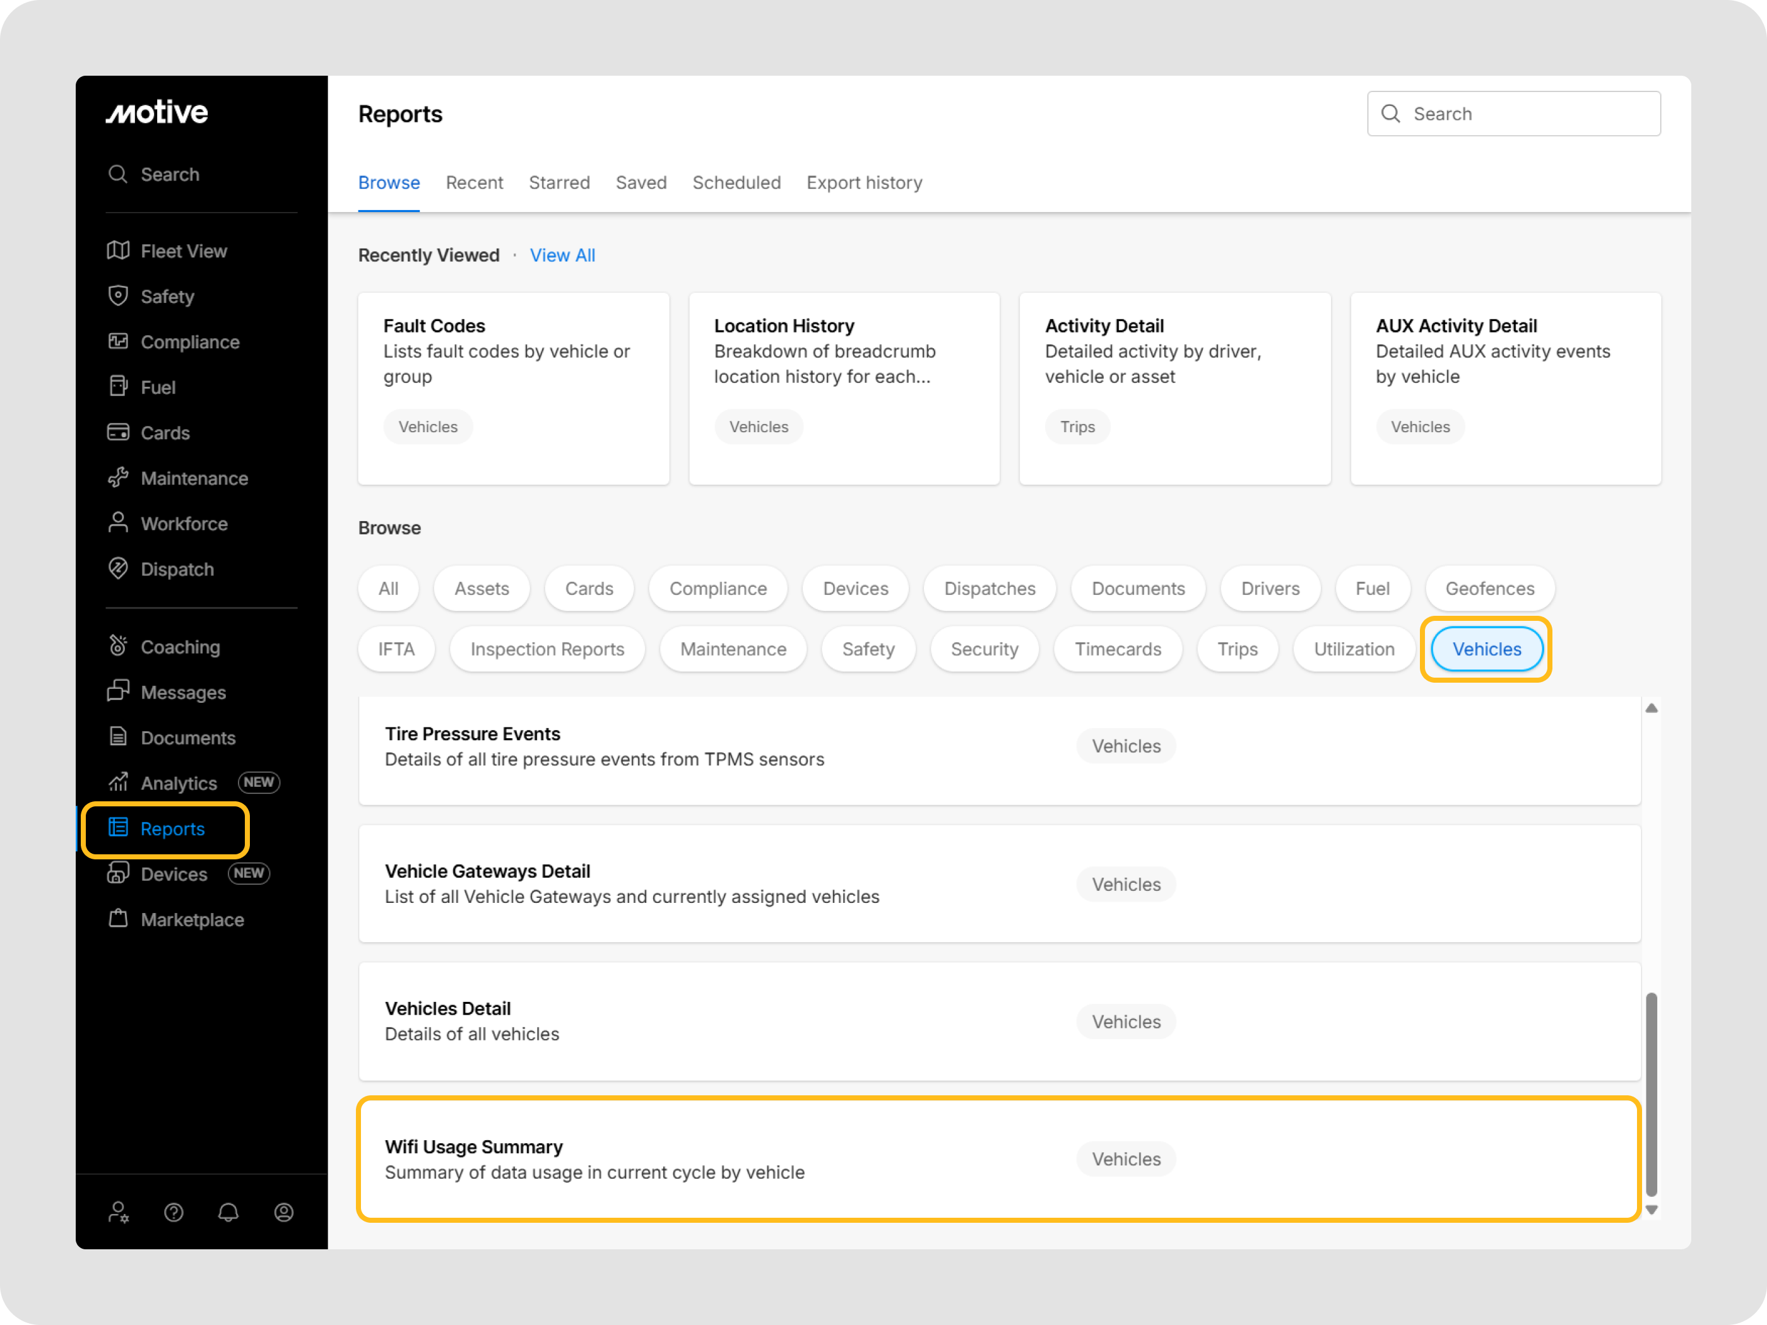Click the Marketplace bag icon
This screenshot has width=1767, height=1325.
118,919
